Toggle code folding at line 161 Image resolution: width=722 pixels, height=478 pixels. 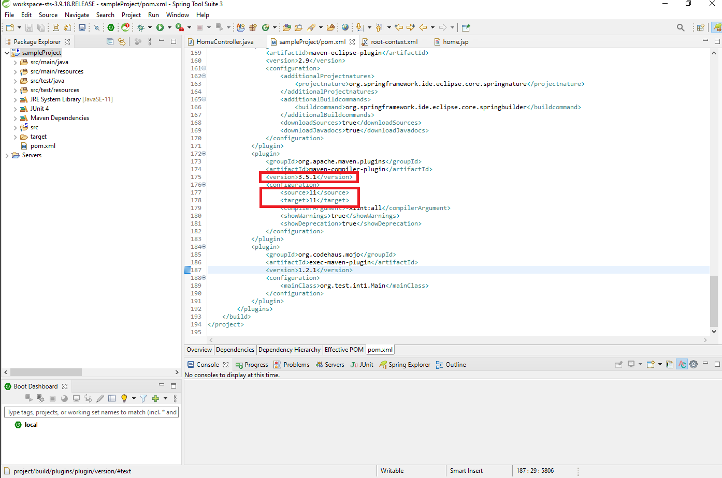(x=204, y=68)
